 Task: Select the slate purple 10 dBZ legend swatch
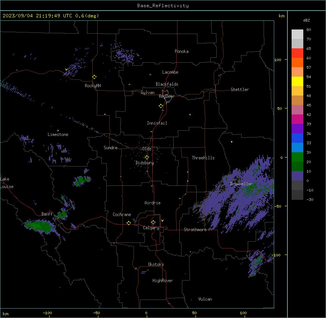(x=297, y=176)
